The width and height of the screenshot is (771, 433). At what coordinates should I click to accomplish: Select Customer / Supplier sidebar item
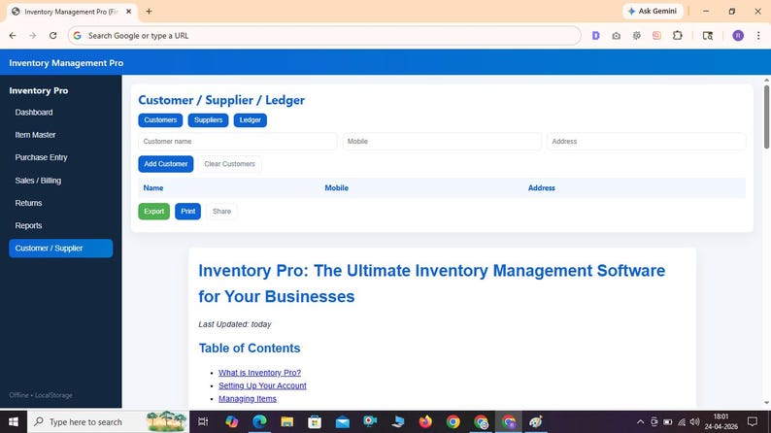(60, 249)
